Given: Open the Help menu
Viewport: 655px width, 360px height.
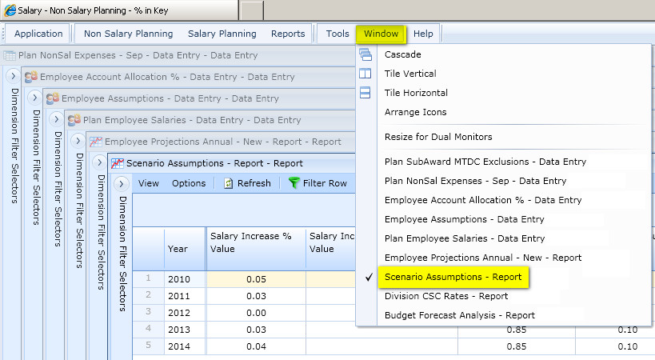Looking at the screenshot, I should (x=423, y=34).
